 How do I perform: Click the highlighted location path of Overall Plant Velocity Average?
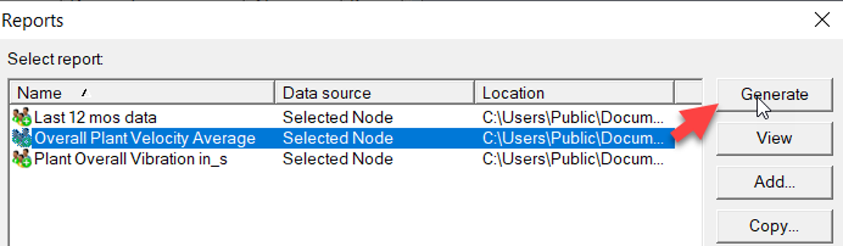coord(573,138)
